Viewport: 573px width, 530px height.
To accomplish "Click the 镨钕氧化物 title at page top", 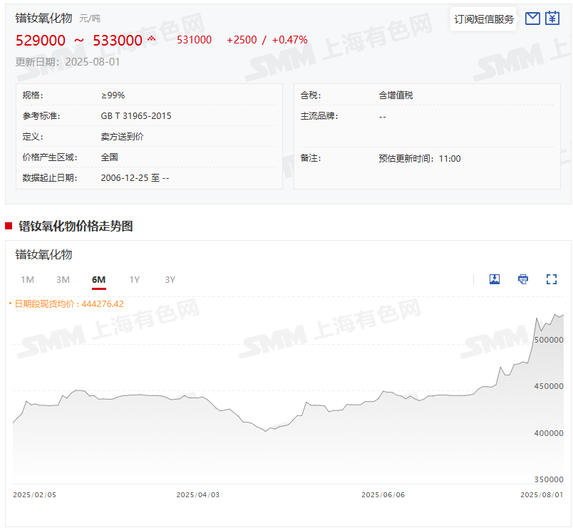I will tap(46, 17).
